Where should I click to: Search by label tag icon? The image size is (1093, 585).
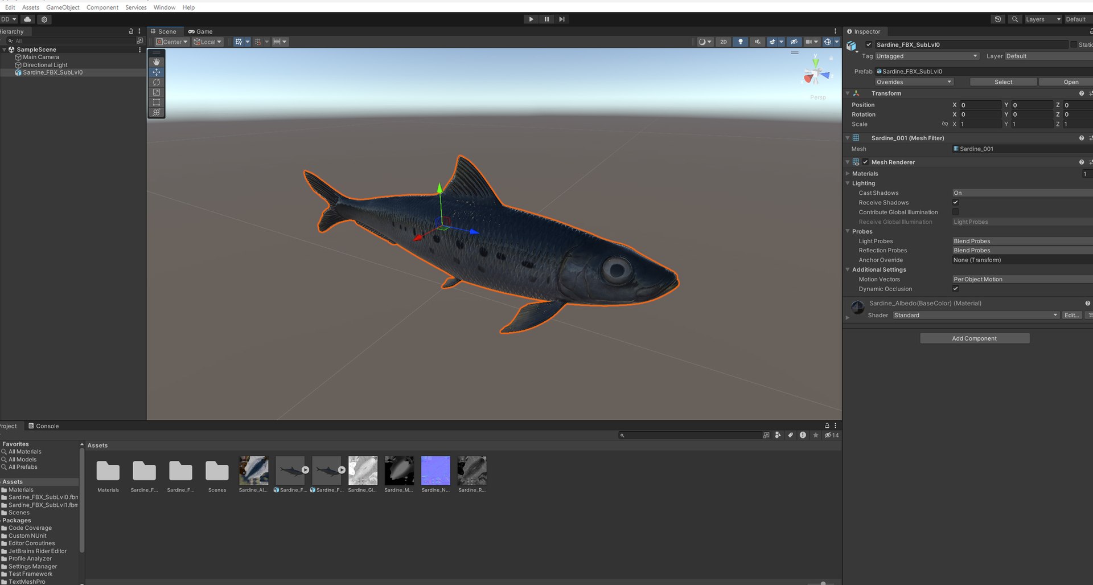(x=791, y=435)
